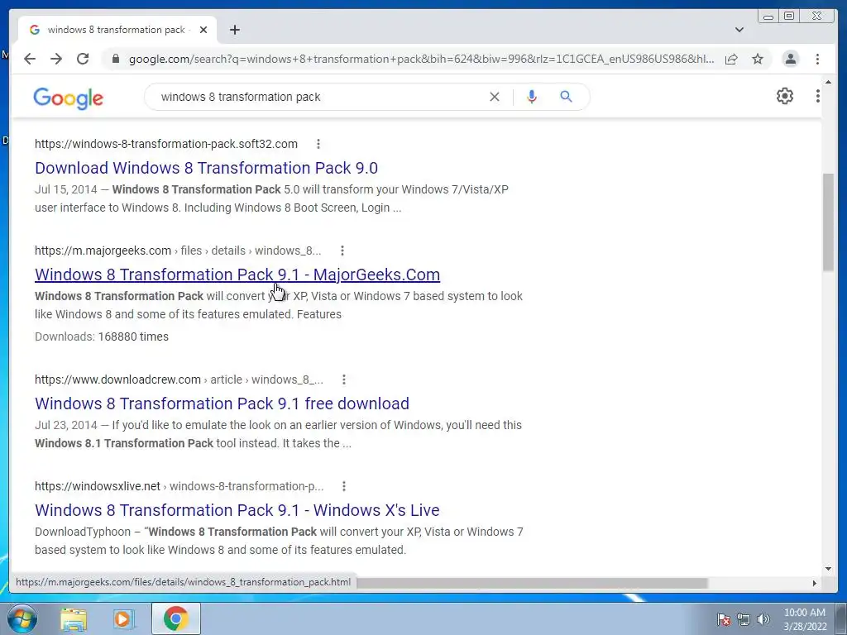Share this page using address bar icon
The image size is (847, 635).
tap(731, 59)
